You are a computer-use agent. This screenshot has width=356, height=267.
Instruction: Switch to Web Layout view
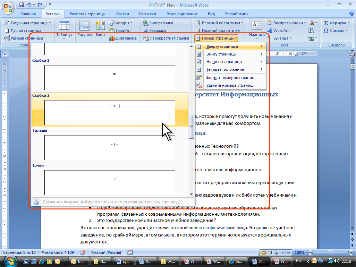click(x=276, y=252)
